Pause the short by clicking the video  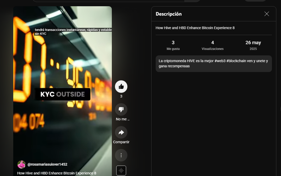63,68
